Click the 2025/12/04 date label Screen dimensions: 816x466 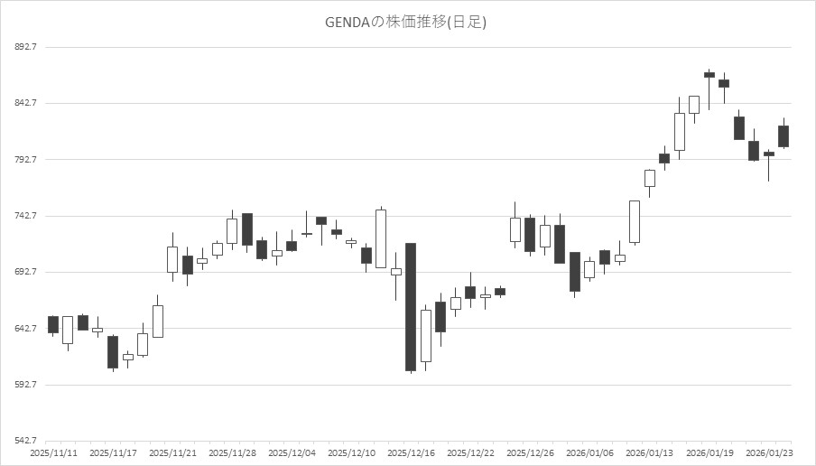tap(292, 452)
